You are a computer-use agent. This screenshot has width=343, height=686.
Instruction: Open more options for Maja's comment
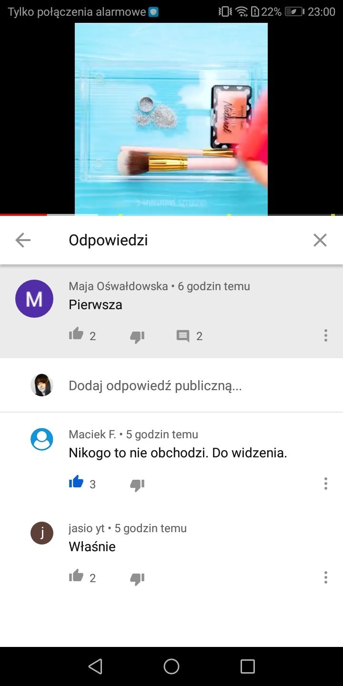[326, 335]
